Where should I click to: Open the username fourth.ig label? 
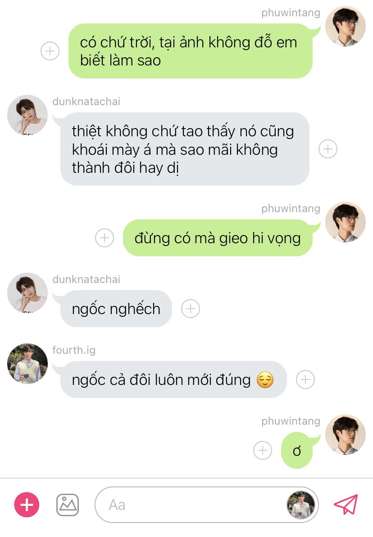pyautogui.click(x=74, y=350)
